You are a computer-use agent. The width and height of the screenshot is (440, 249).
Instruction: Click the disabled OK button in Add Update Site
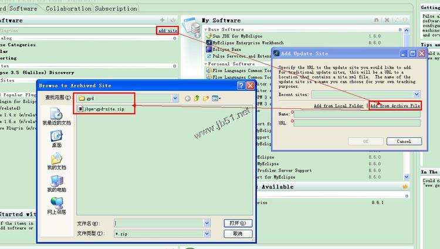coord(365,141)
